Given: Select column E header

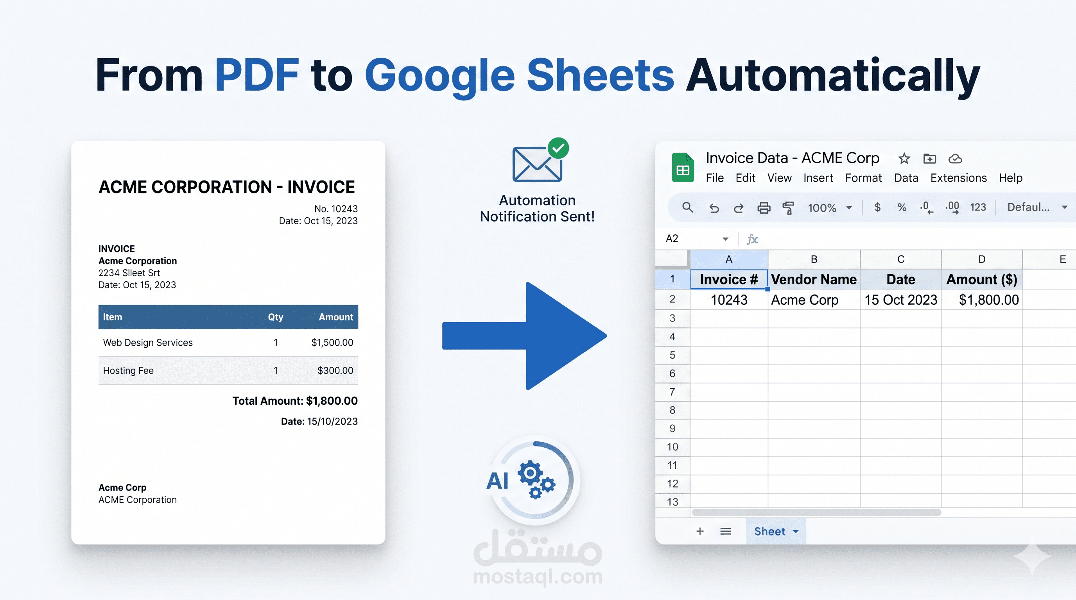Looking at the screenshot, I should tap(1050, 259).
